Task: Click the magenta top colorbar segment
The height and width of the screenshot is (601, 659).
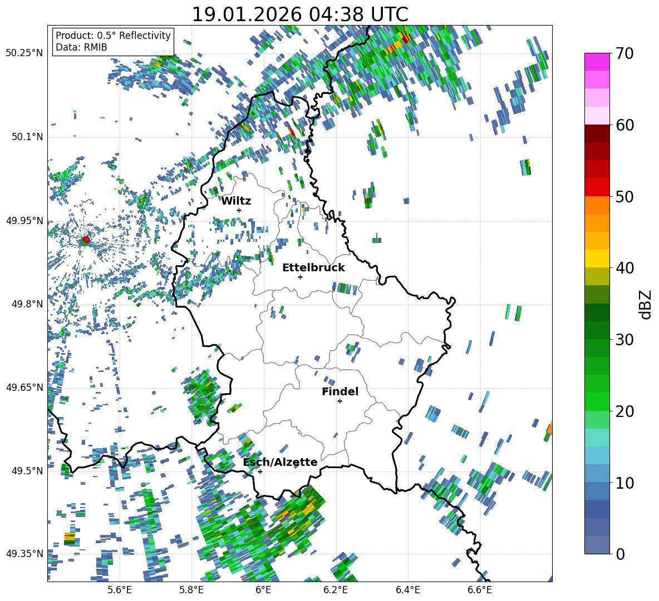Action: click(597, 62)
